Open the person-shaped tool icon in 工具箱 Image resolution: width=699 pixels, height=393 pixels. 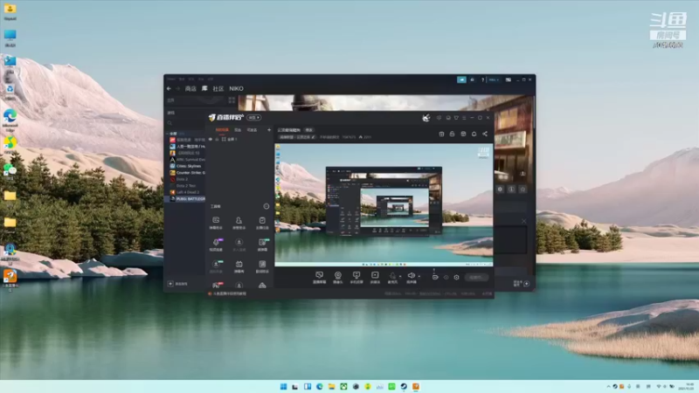click(239, 223)
